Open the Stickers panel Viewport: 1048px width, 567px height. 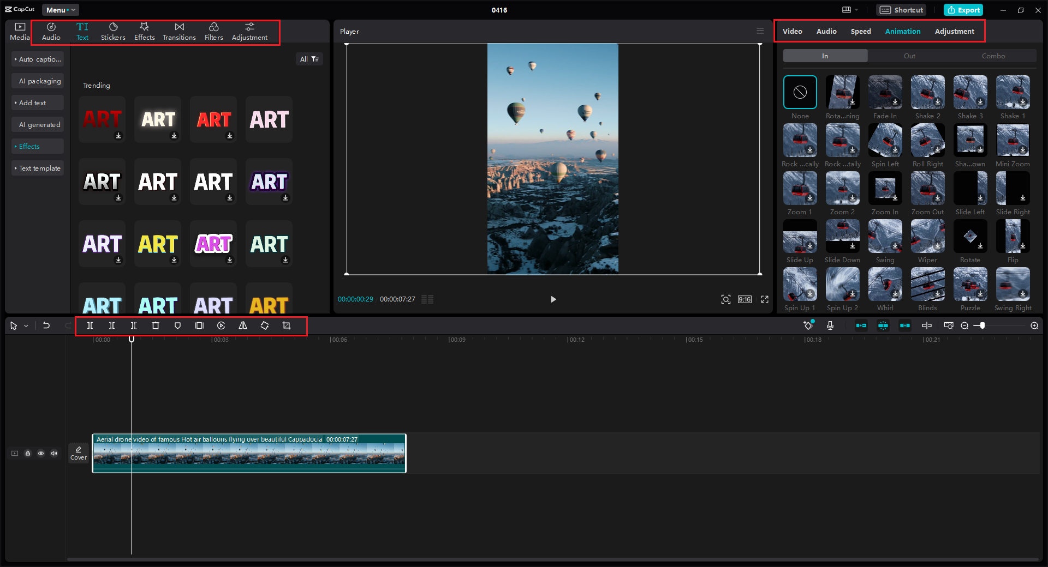click(113, 31)
